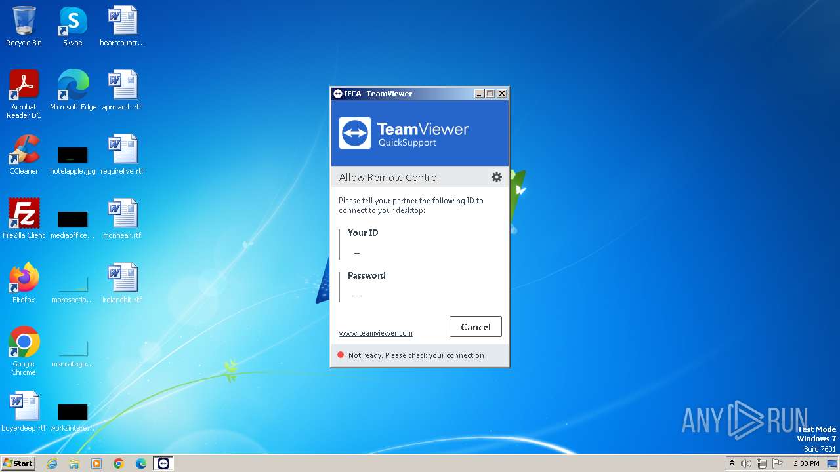
Task: Click the Not ready connection status text
Action: [x=416, y=355]
